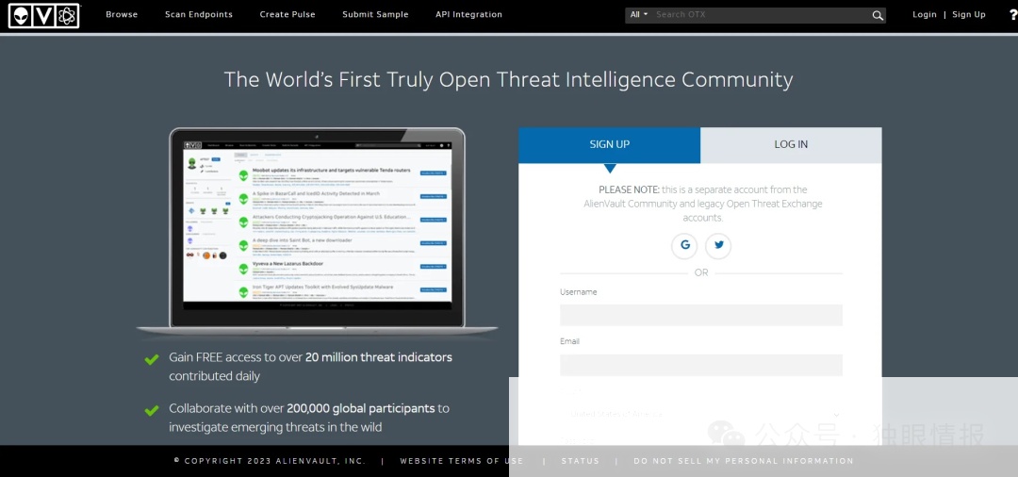
Task: Open the Browse menu item
Action: tap(122, 14)
